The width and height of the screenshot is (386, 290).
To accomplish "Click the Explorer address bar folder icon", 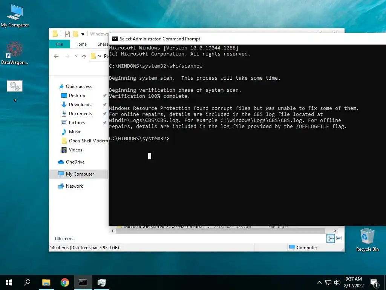I will 93,56.
